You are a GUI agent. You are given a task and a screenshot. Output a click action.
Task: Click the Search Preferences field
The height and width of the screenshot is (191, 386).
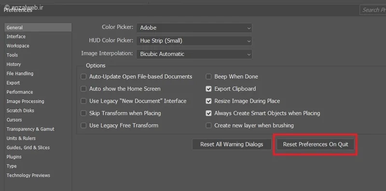372,10
